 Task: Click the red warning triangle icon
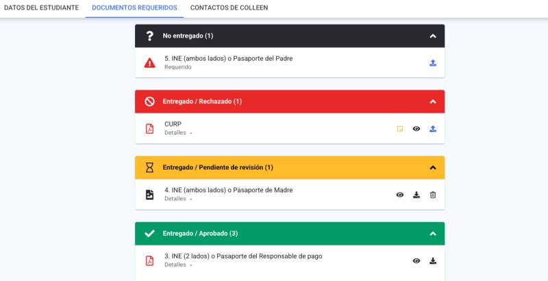click(x=149, y=63)
